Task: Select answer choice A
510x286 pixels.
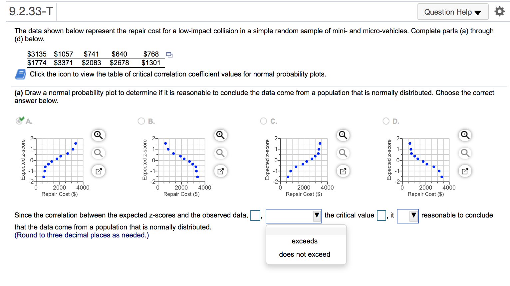Action: coord(19,121)
